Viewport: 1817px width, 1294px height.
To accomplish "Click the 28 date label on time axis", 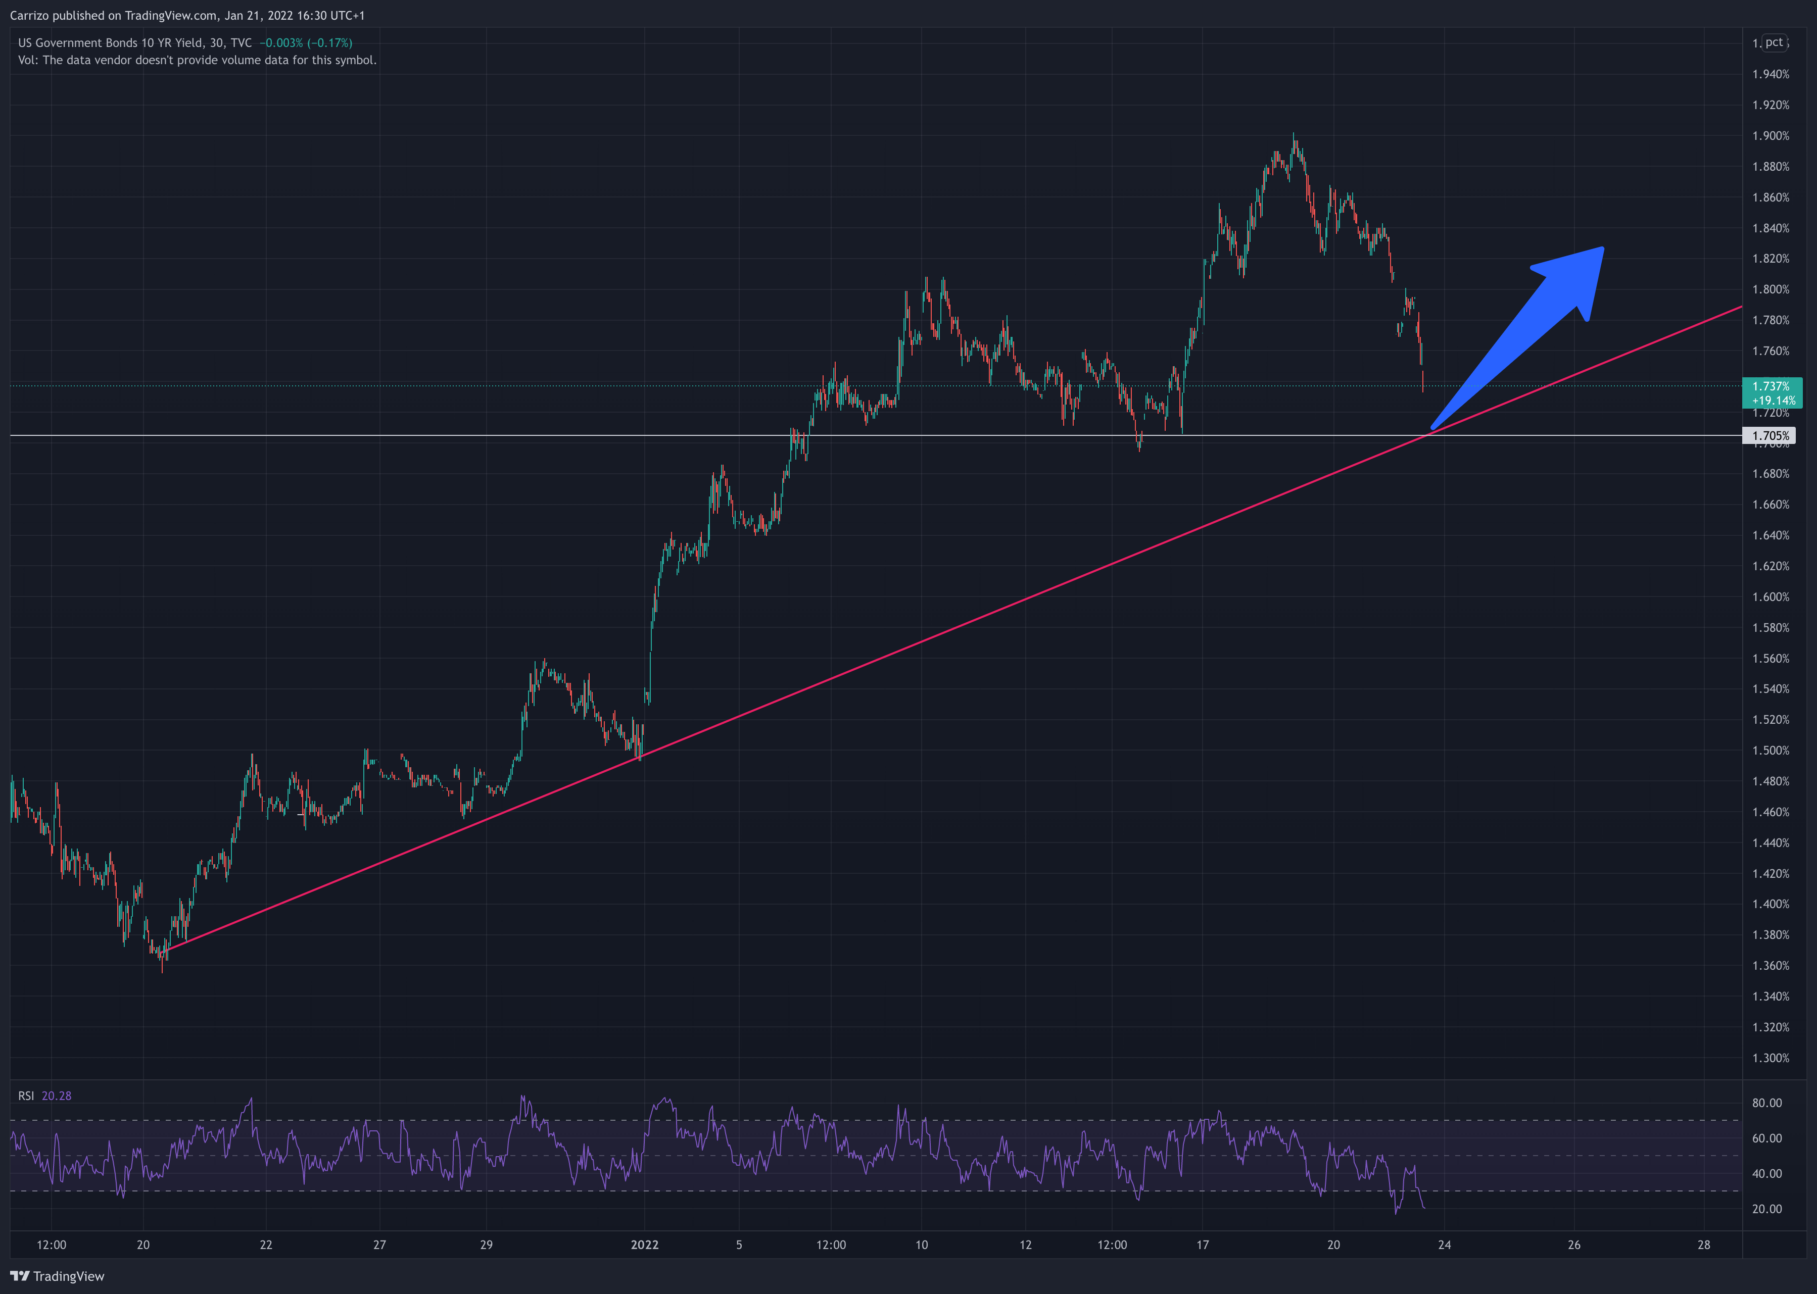I will pyautogui.click(x=1704, y=1245).
